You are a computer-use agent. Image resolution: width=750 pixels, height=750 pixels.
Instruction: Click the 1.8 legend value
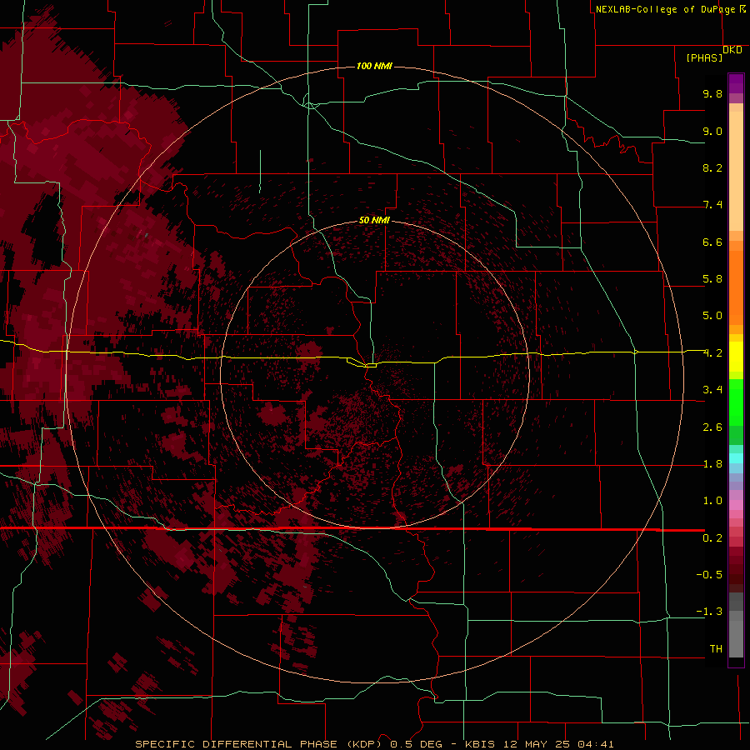pyautogui.click(x=712, y=464)
